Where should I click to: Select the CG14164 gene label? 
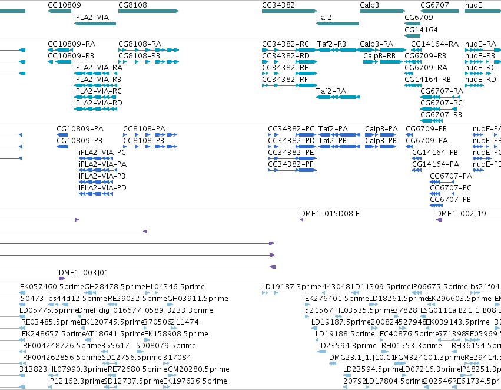[x=421, y=29]
